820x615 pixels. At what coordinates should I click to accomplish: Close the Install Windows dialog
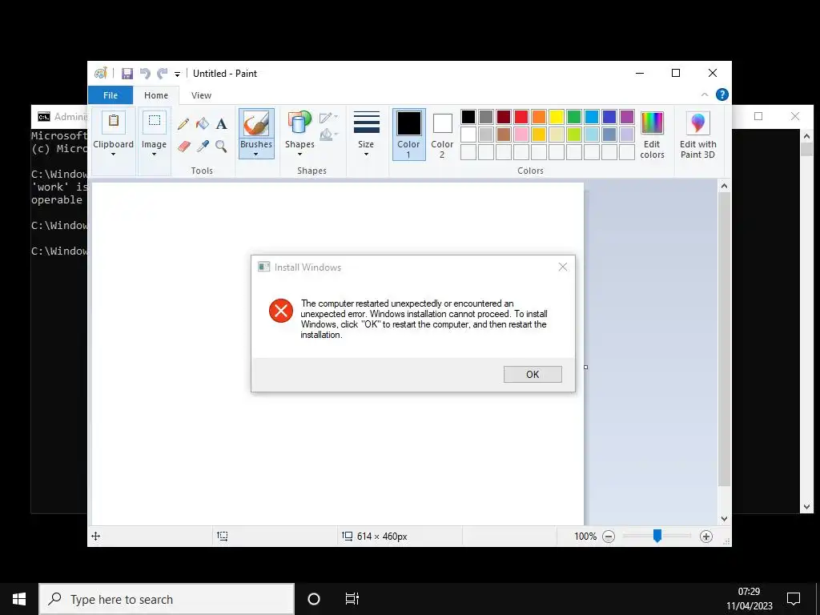coord(563,267)
